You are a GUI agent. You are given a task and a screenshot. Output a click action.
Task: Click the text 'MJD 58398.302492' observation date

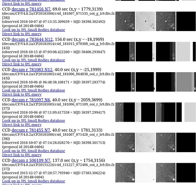click(x=88, y=22)
